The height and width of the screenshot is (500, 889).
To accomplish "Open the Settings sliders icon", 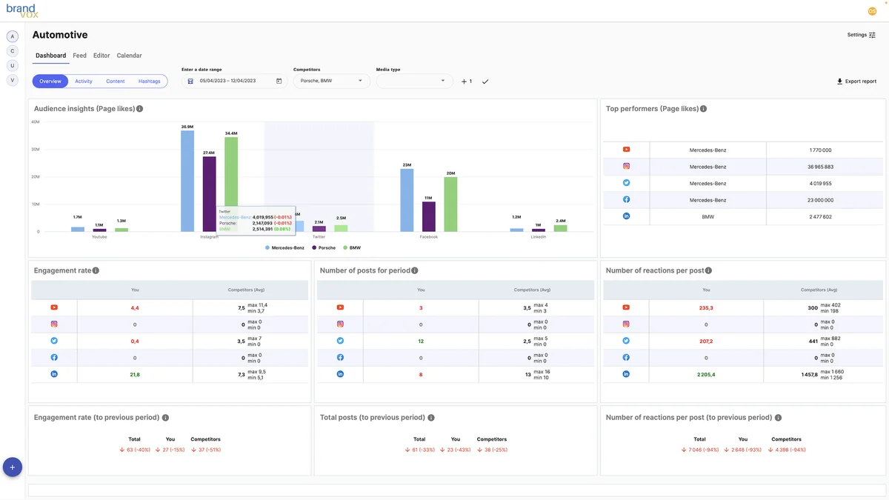I will [x=872, y=35].
